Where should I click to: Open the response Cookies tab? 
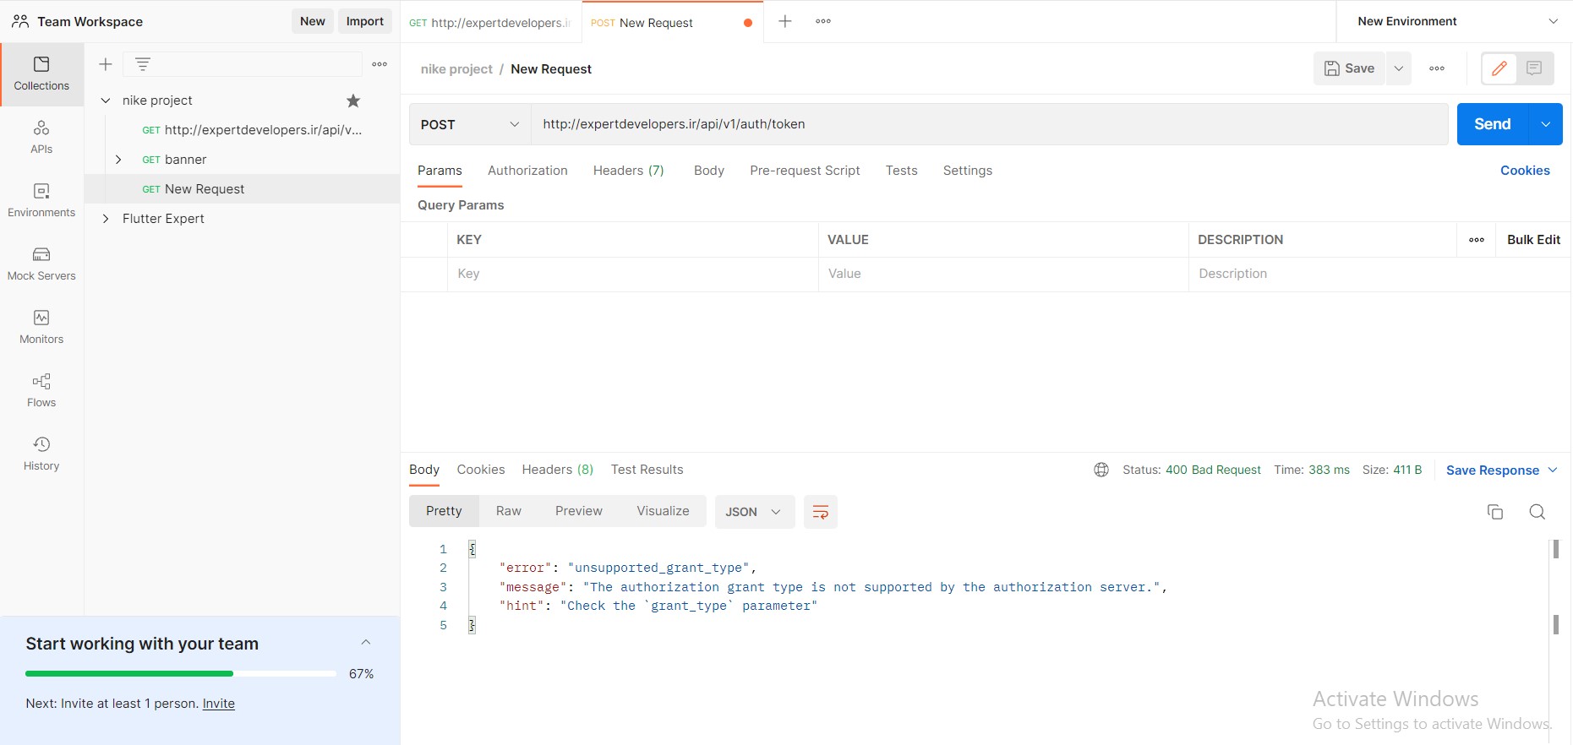[x=481, y=470]
